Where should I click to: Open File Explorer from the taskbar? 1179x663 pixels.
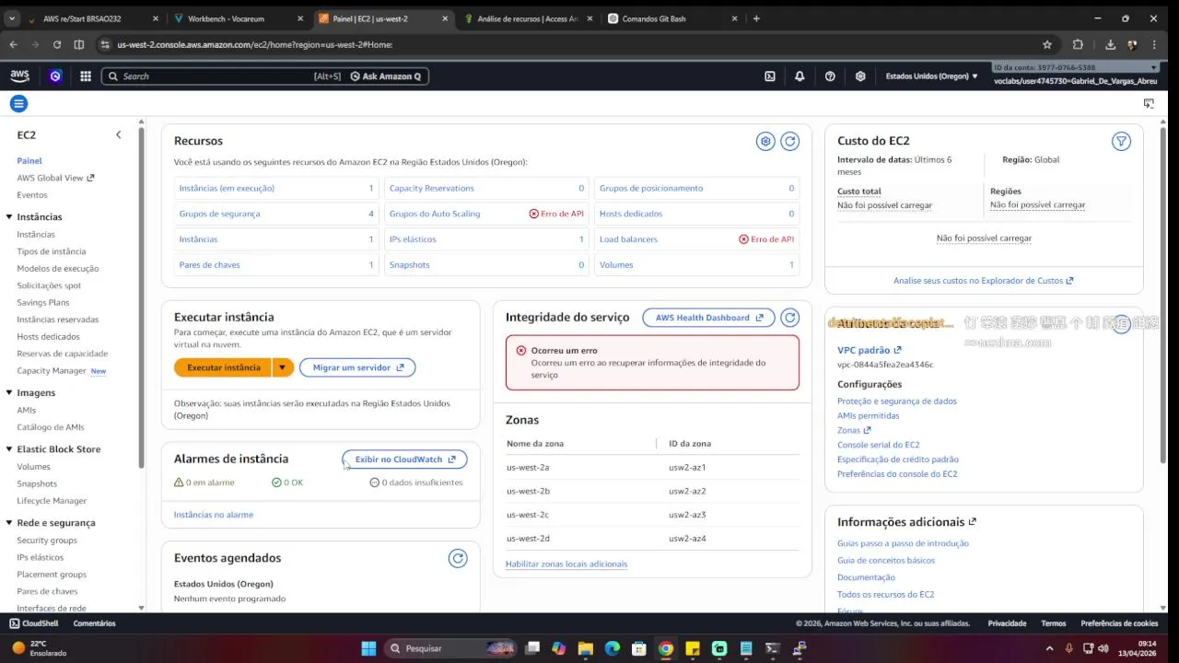585,648
